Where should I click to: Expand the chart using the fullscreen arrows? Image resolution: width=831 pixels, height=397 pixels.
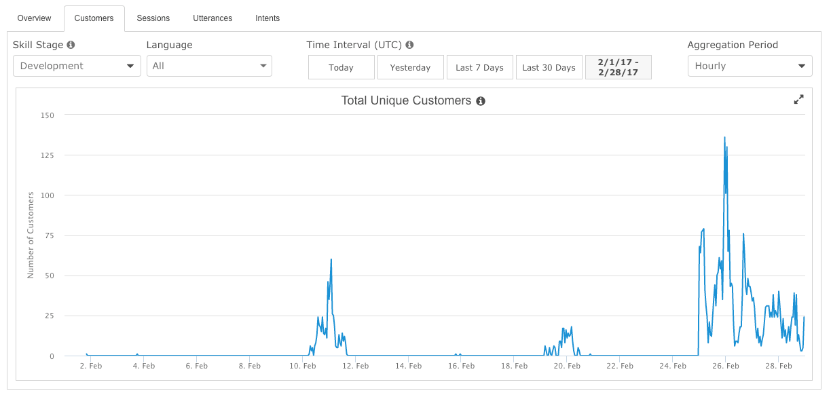[x=798, y=99]
